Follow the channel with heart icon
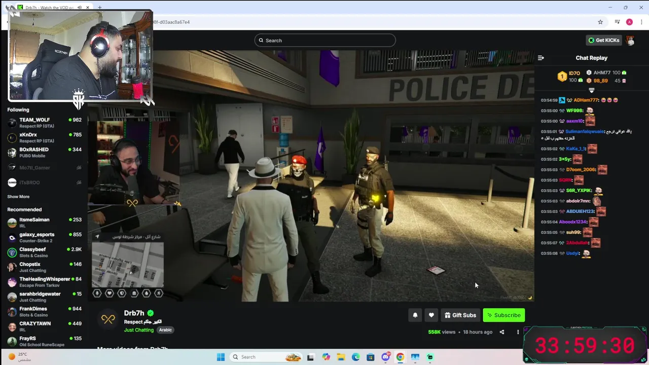 [431, 315]
